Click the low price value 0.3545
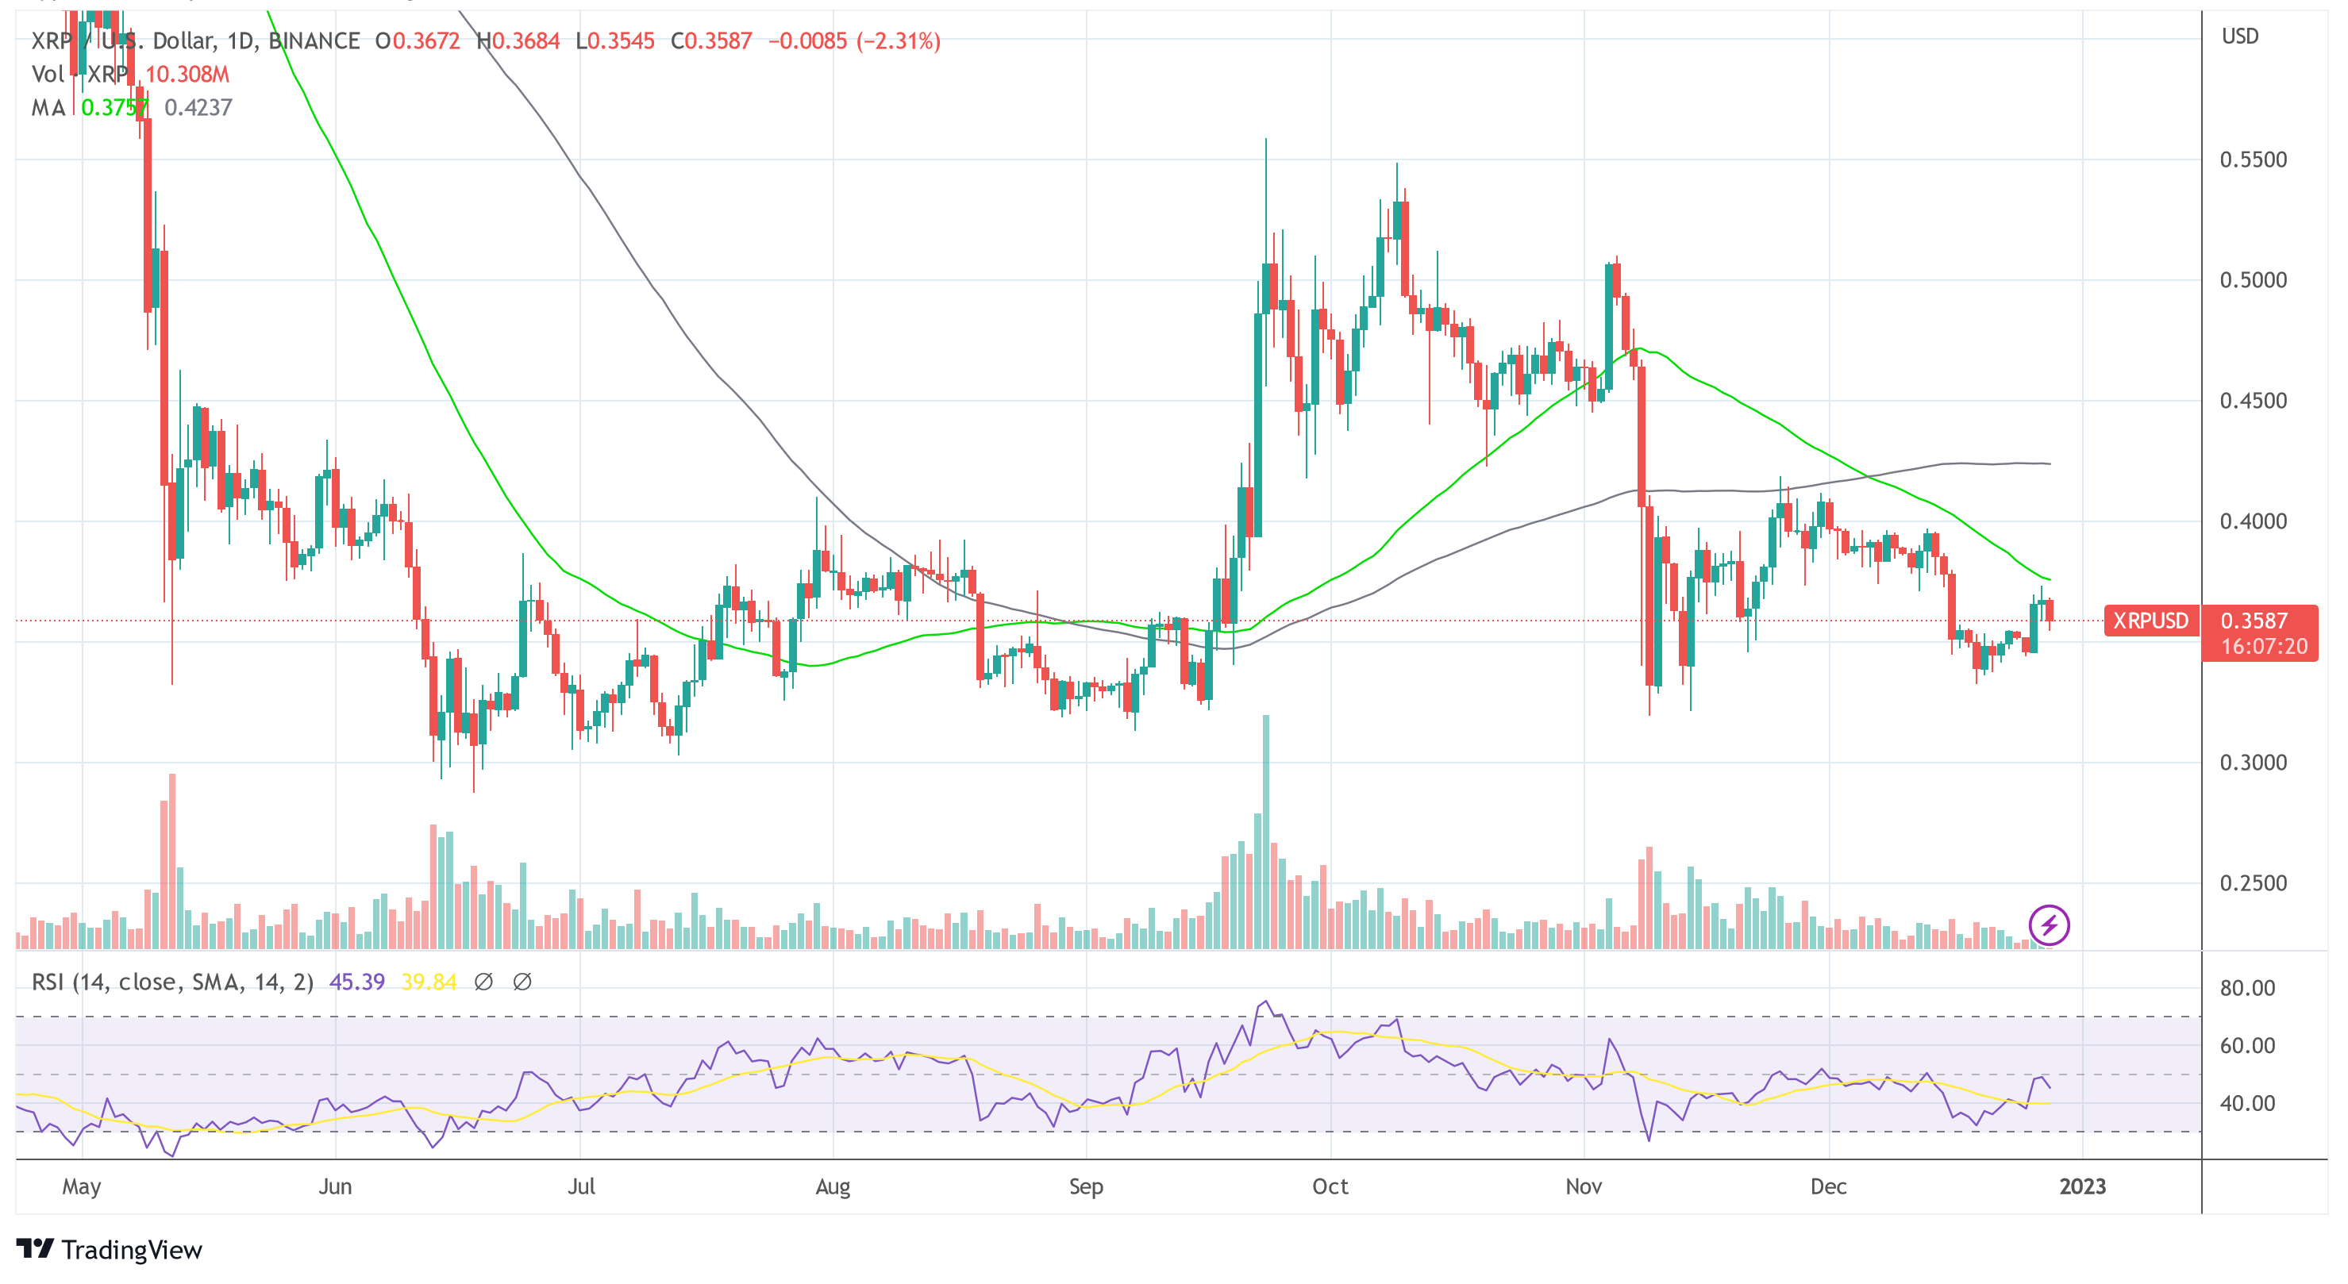This screenshot has width=2348, height=1284. point(621,41)
